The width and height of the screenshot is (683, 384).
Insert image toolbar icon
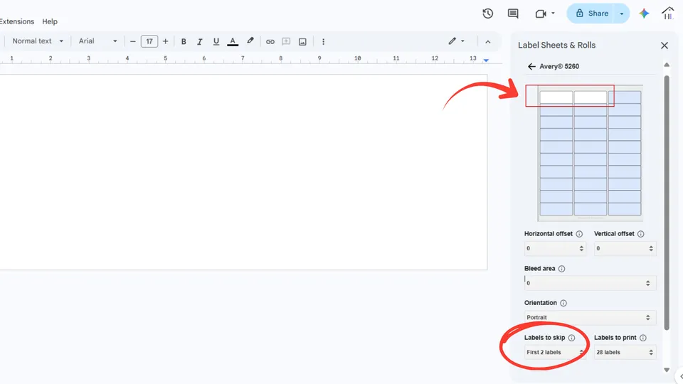[302, 41]
